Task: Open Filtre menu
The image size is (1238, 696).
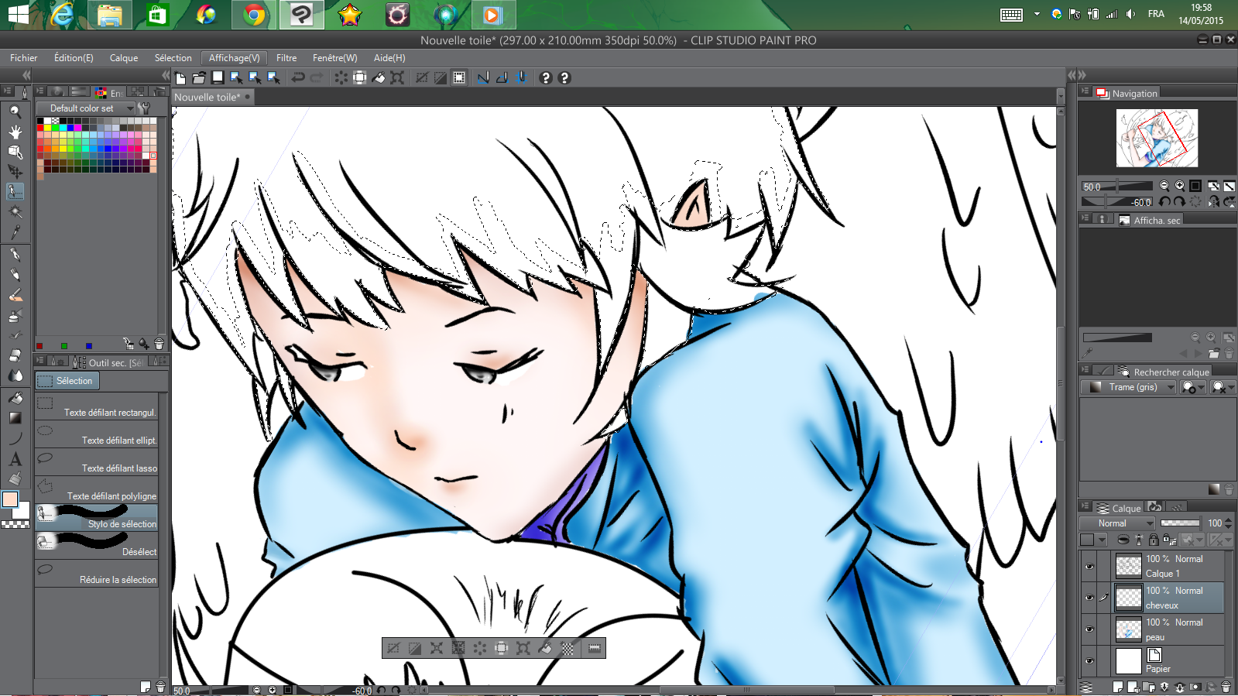Action: point(286,58)
